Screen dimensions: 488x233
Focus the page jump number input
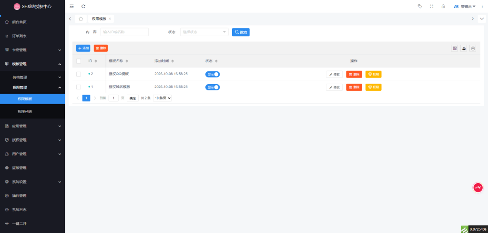(113, 98)
